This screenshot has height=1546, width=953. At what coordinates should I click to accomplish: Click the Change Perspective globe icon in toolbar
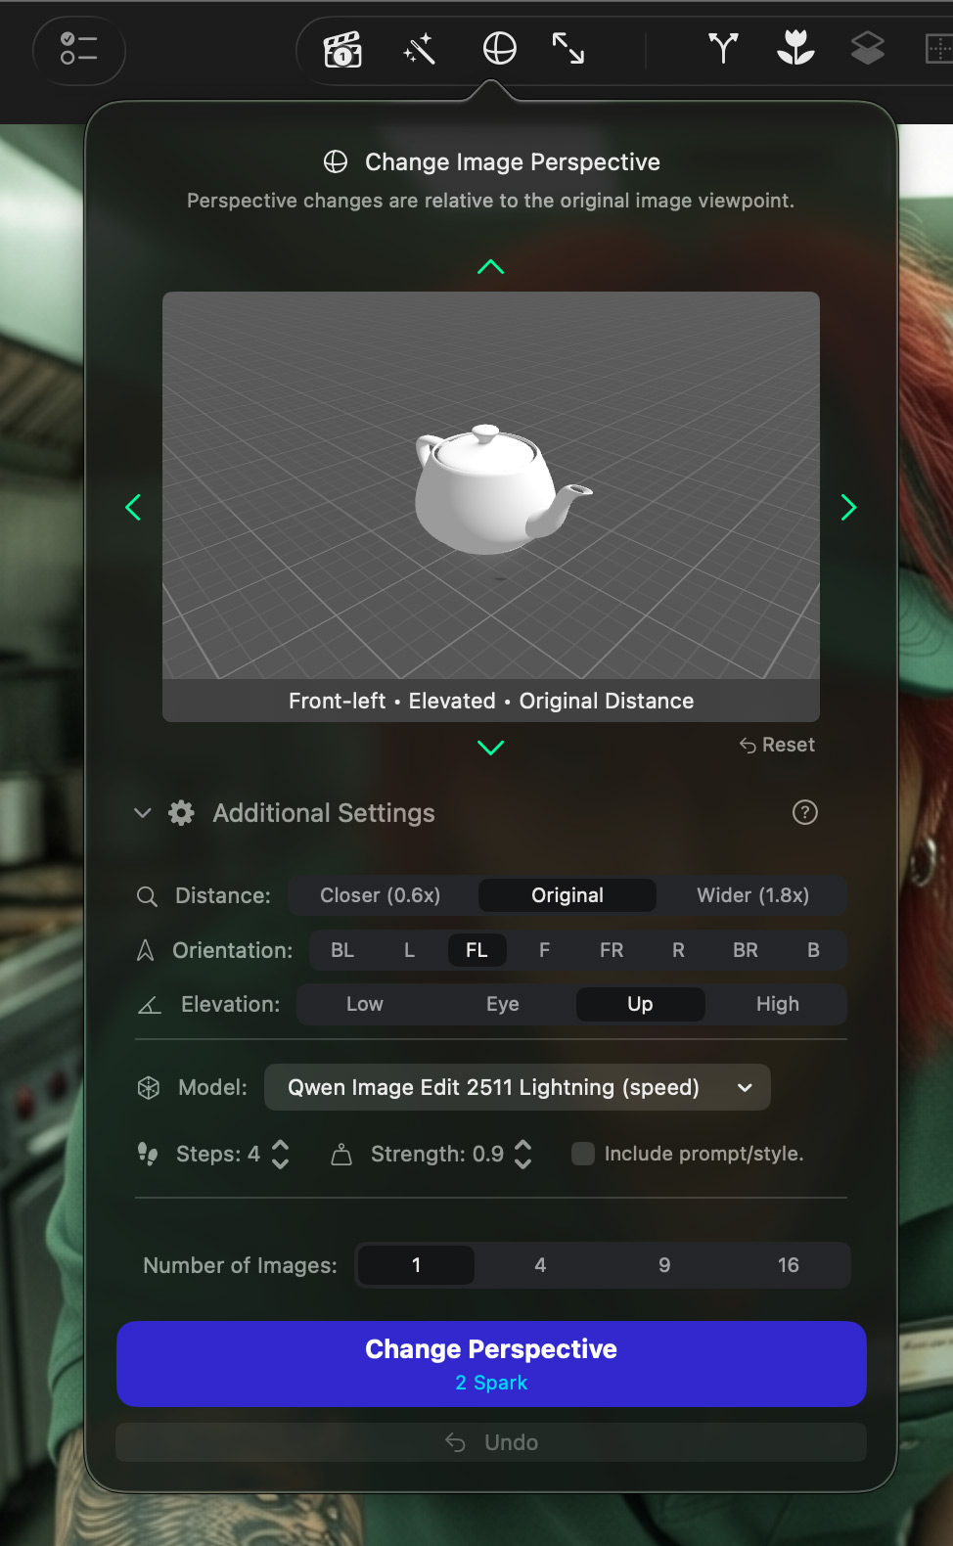499,49
